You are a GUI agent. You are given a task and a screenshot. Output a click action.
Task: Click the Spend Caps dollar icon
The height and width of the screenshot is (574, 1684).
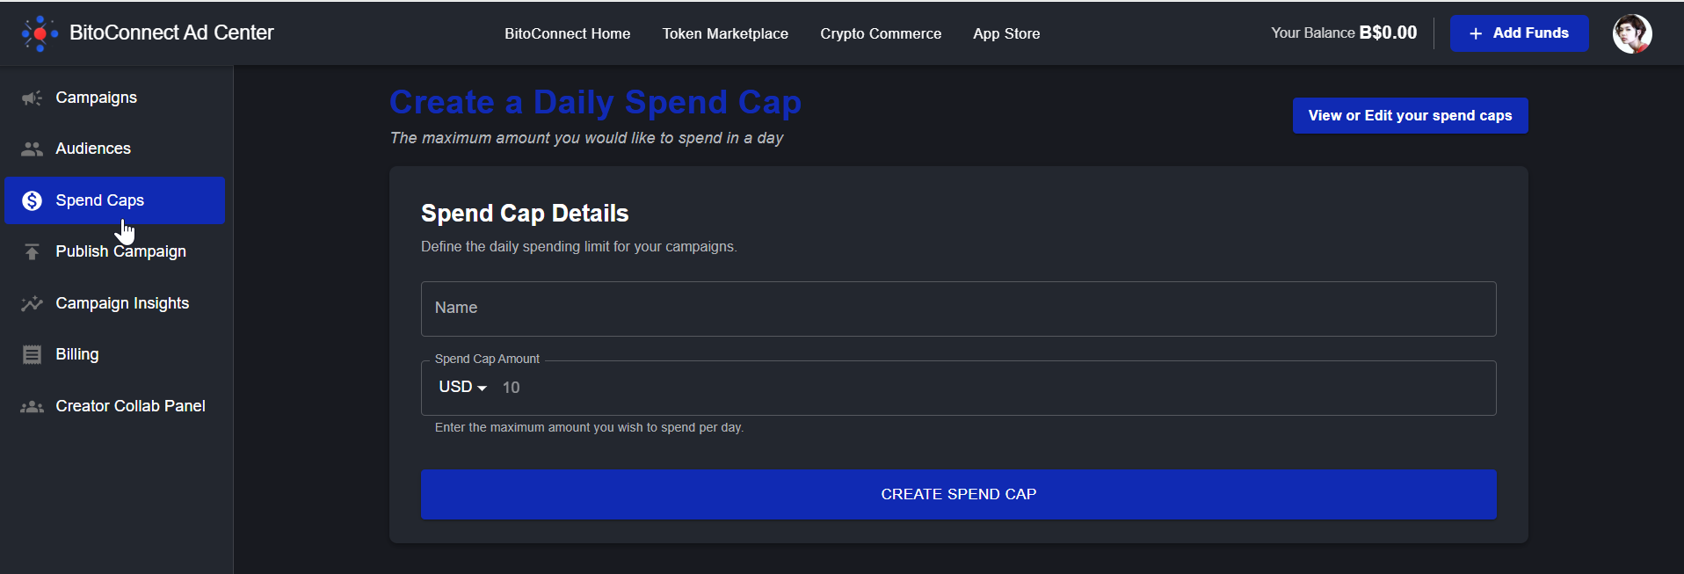click(x=33, y=200)
